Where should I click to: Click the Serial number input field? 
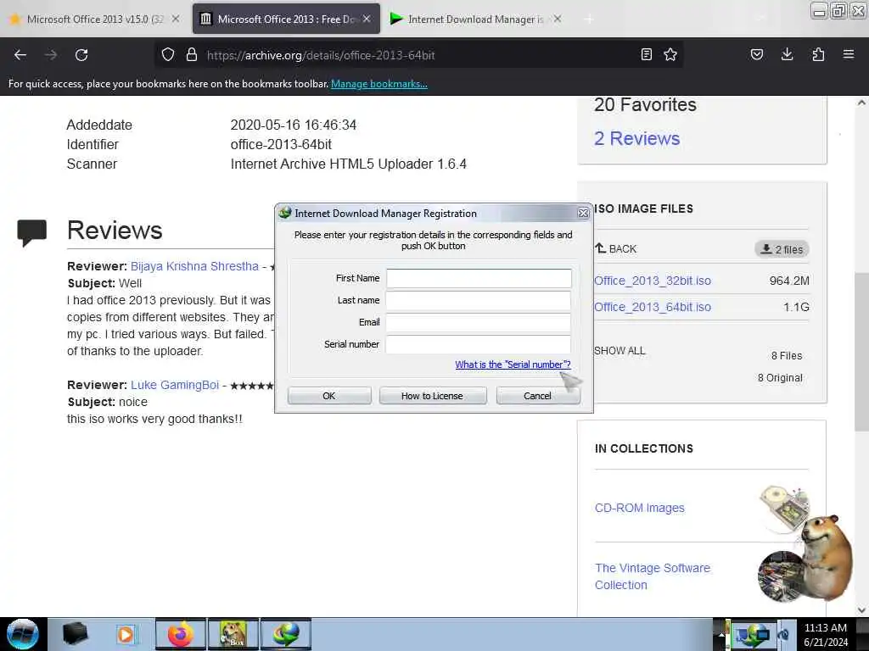479,344
